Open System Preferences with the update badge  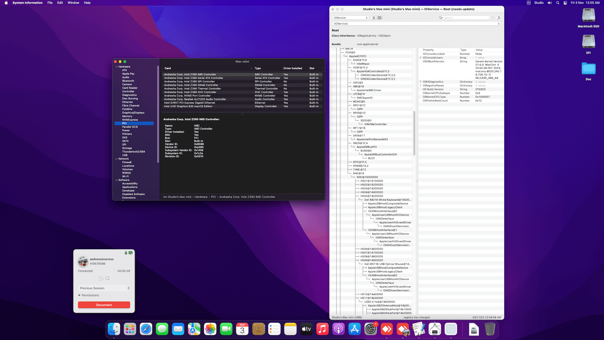coord(371,329)
